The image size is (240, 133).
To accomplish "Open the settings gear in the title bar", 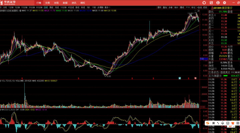I will (x=224, y=3).
